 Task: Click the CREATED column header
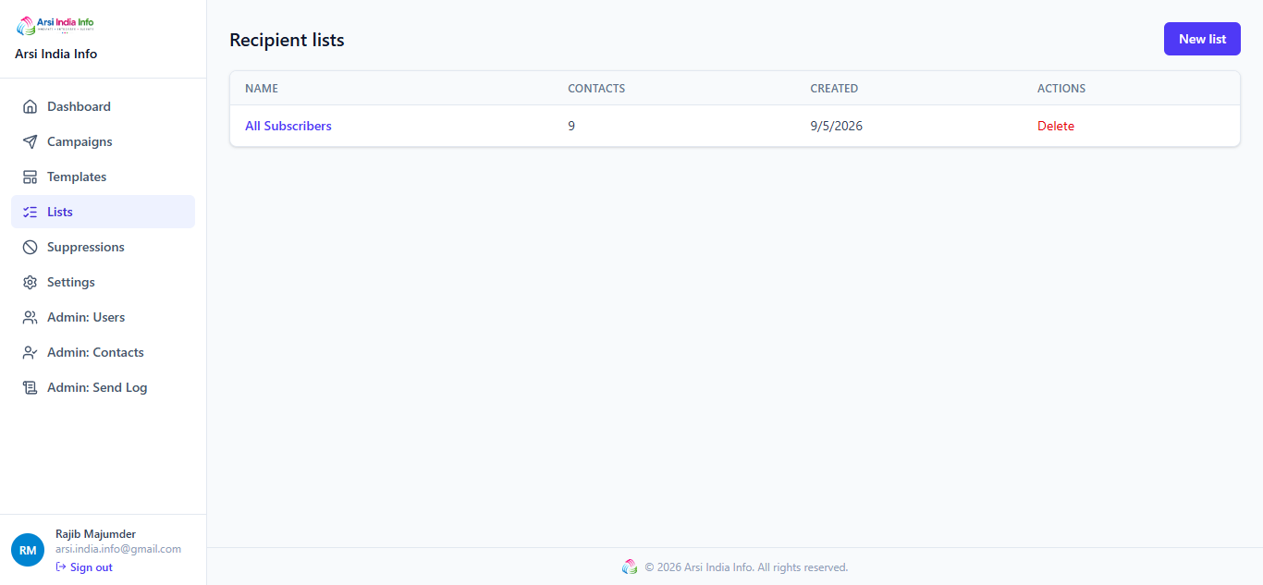tap(834, 89)
